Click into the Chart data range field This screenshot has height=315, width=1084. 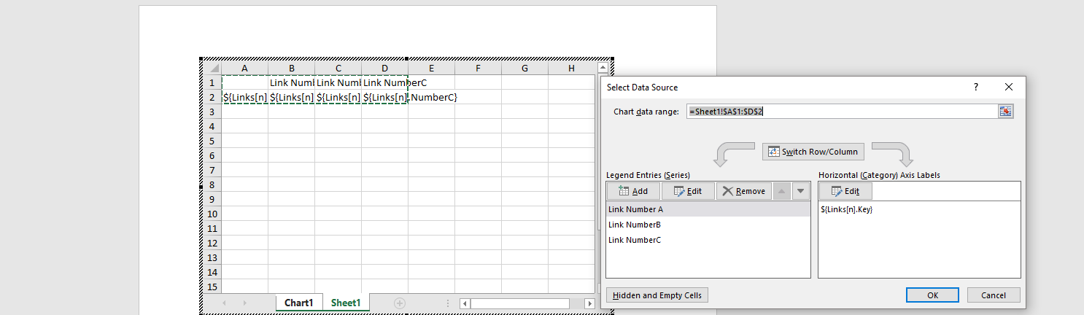tap(839, 112)
